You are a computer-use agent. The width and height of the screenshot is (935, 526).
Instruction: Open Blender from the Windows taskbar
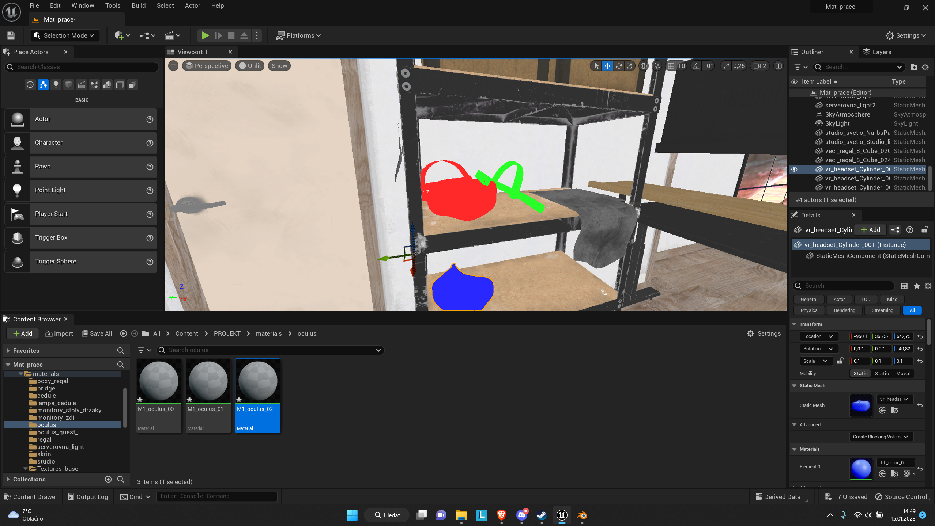582,515
